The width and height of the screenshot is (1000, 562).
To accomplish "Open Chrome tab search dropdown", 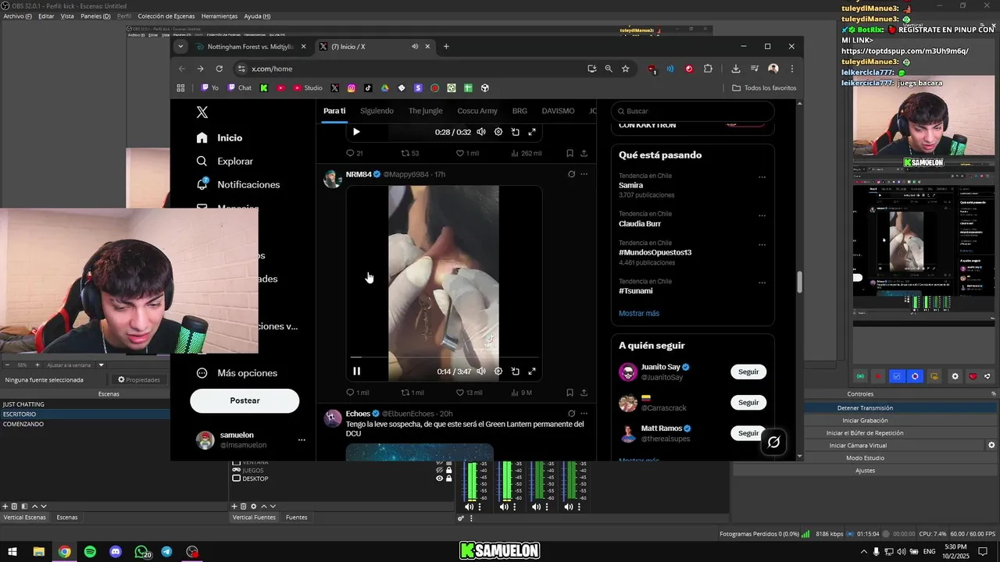I will point(180,47).
